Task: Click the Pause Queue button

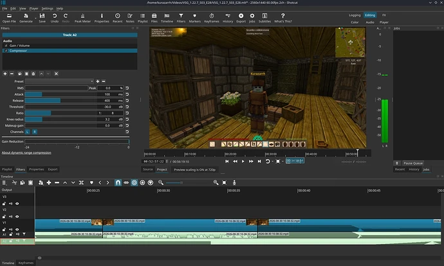Action: click(413, 163)
